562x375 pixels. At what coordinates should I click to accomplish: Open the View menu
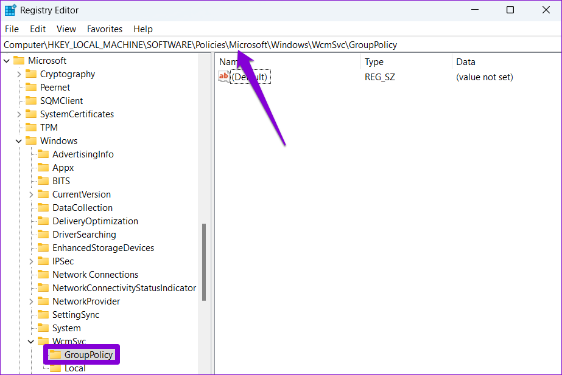pos(66,29)
